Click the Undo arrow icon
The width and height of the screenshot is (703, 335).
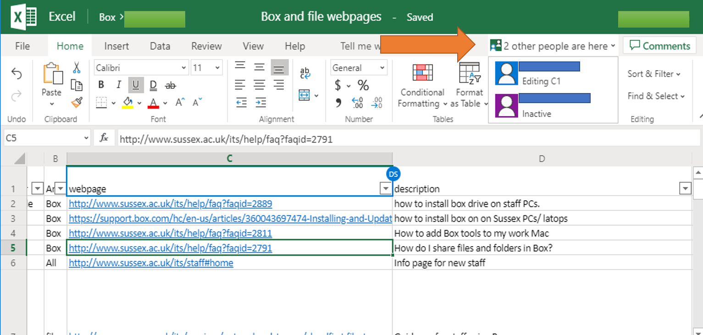tap(17, 73)
